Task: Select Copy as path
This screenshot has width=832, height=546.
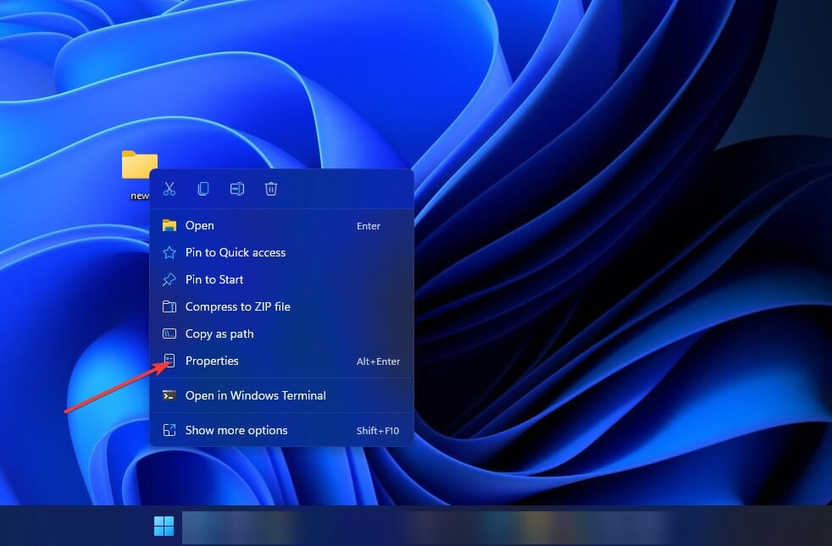Action: (x=282, y=334)
